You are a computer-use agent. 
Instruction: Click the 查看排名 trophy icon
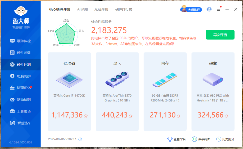pos(170,139)
